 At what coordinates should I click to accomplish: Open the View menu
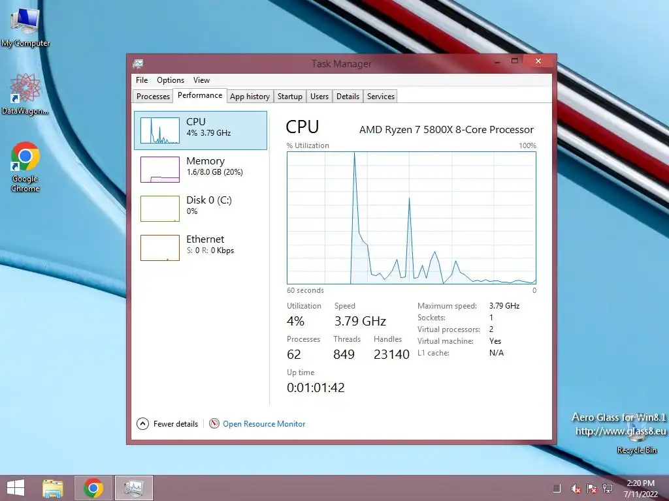point(201,80)
